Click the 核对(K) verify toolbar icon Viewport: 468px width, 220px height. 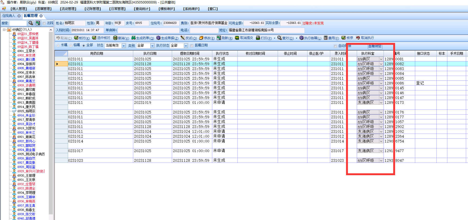click(x=76, y=38)
